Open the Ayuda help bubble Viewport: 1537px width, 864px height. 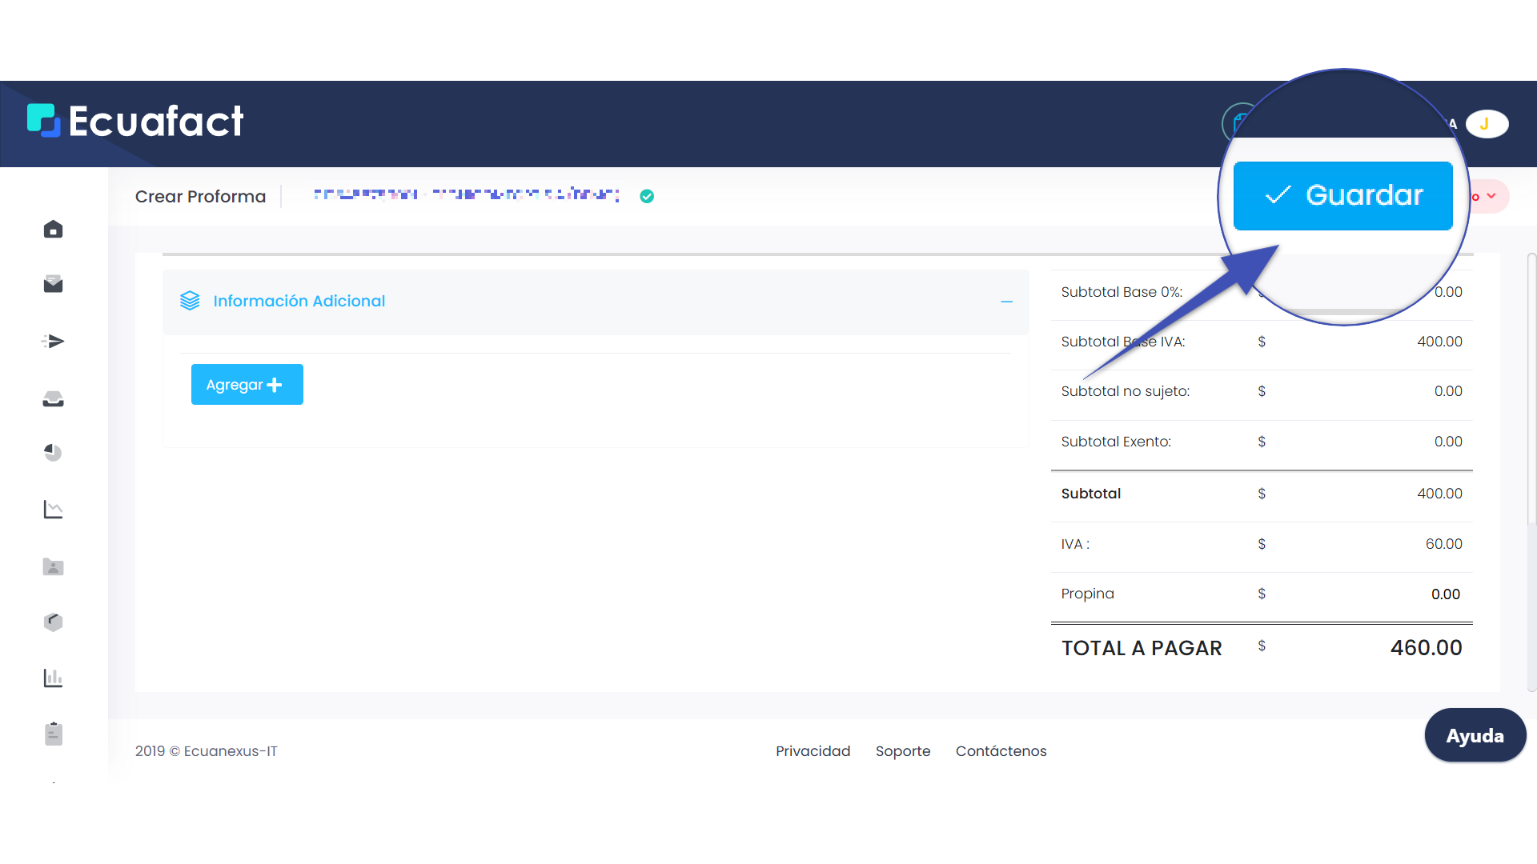[1475, 735]
